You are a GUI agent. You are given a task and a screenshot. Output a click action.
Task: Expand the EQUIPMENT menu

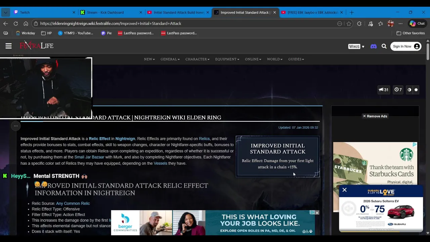pos(227,59)
